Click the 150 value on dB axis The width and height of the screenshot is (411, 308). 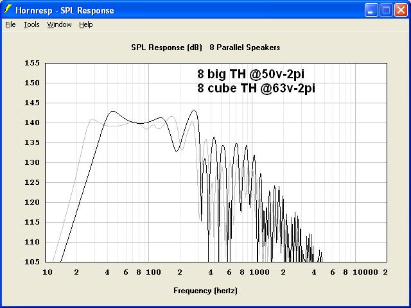click(32, 83)
